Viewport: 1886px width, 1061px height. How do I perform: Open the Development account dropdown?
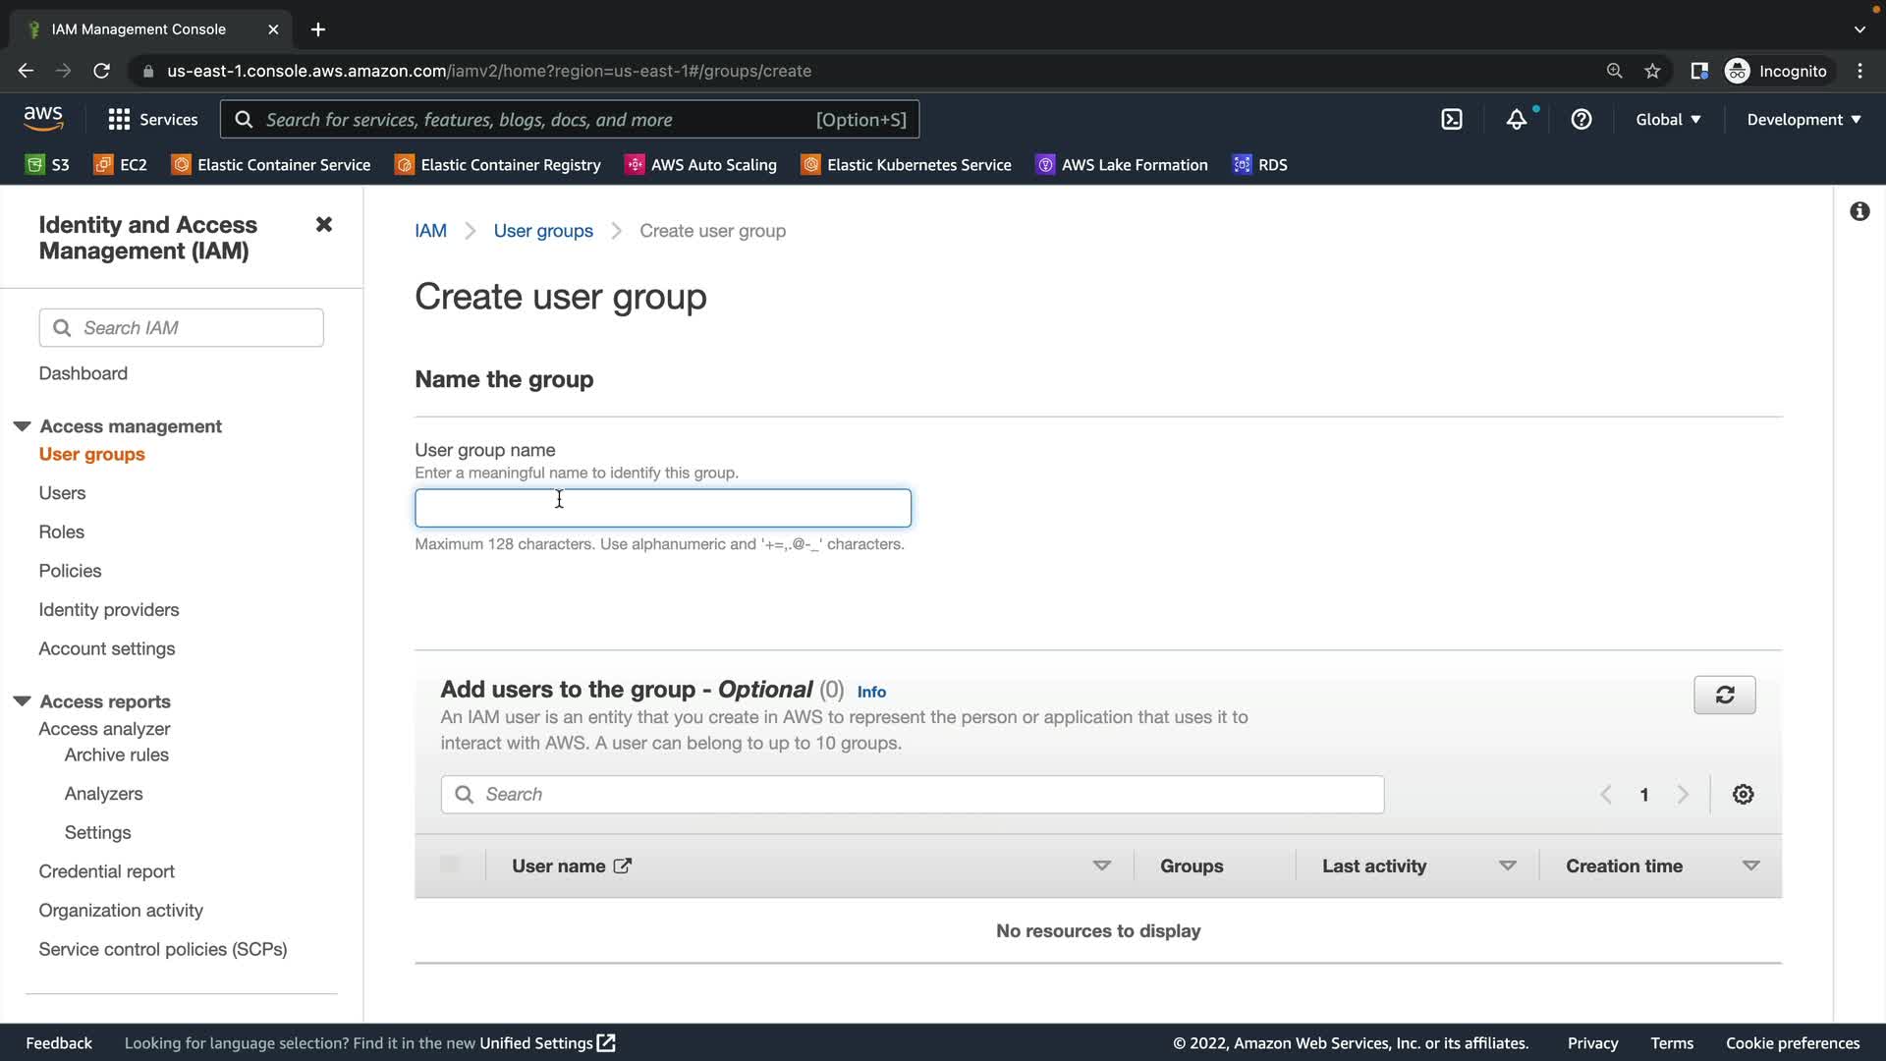1803,120
